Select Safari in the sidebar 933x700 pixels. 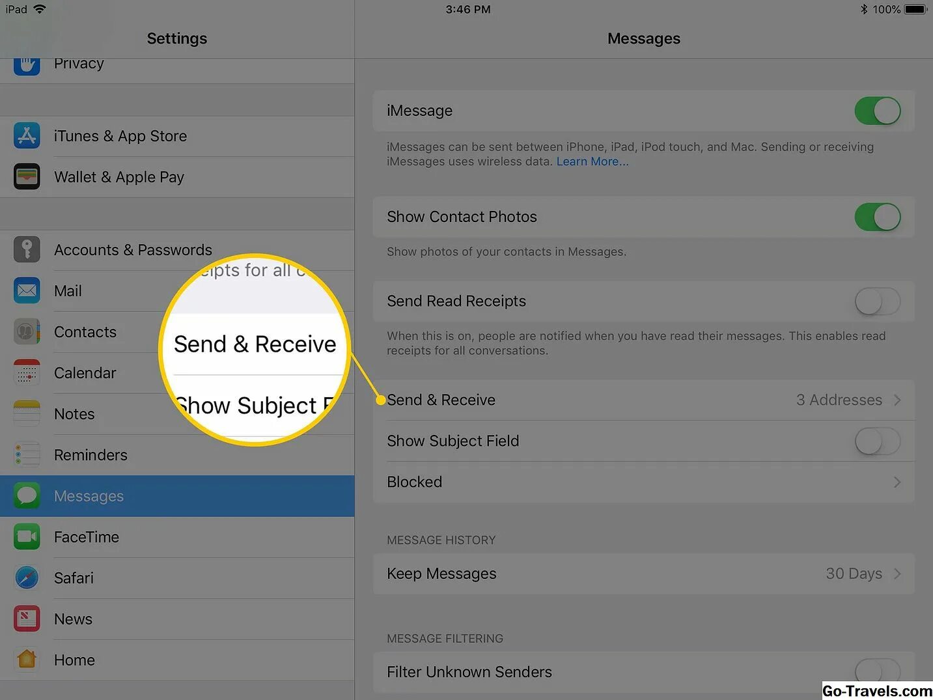[x=177, y=578]
